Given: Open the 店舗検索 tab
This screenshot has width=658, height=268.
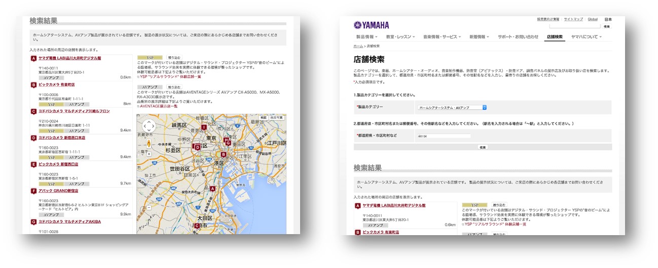Looking at the screenshot, I should pyautogui.click(x=554, y=37).
